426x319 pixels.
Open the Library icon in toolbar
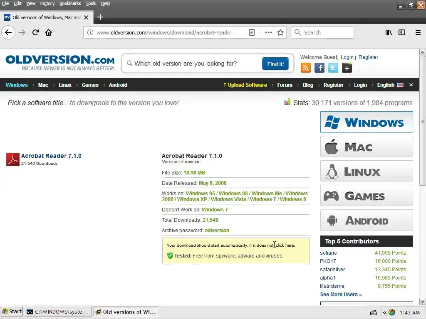(x=389, y=32)
